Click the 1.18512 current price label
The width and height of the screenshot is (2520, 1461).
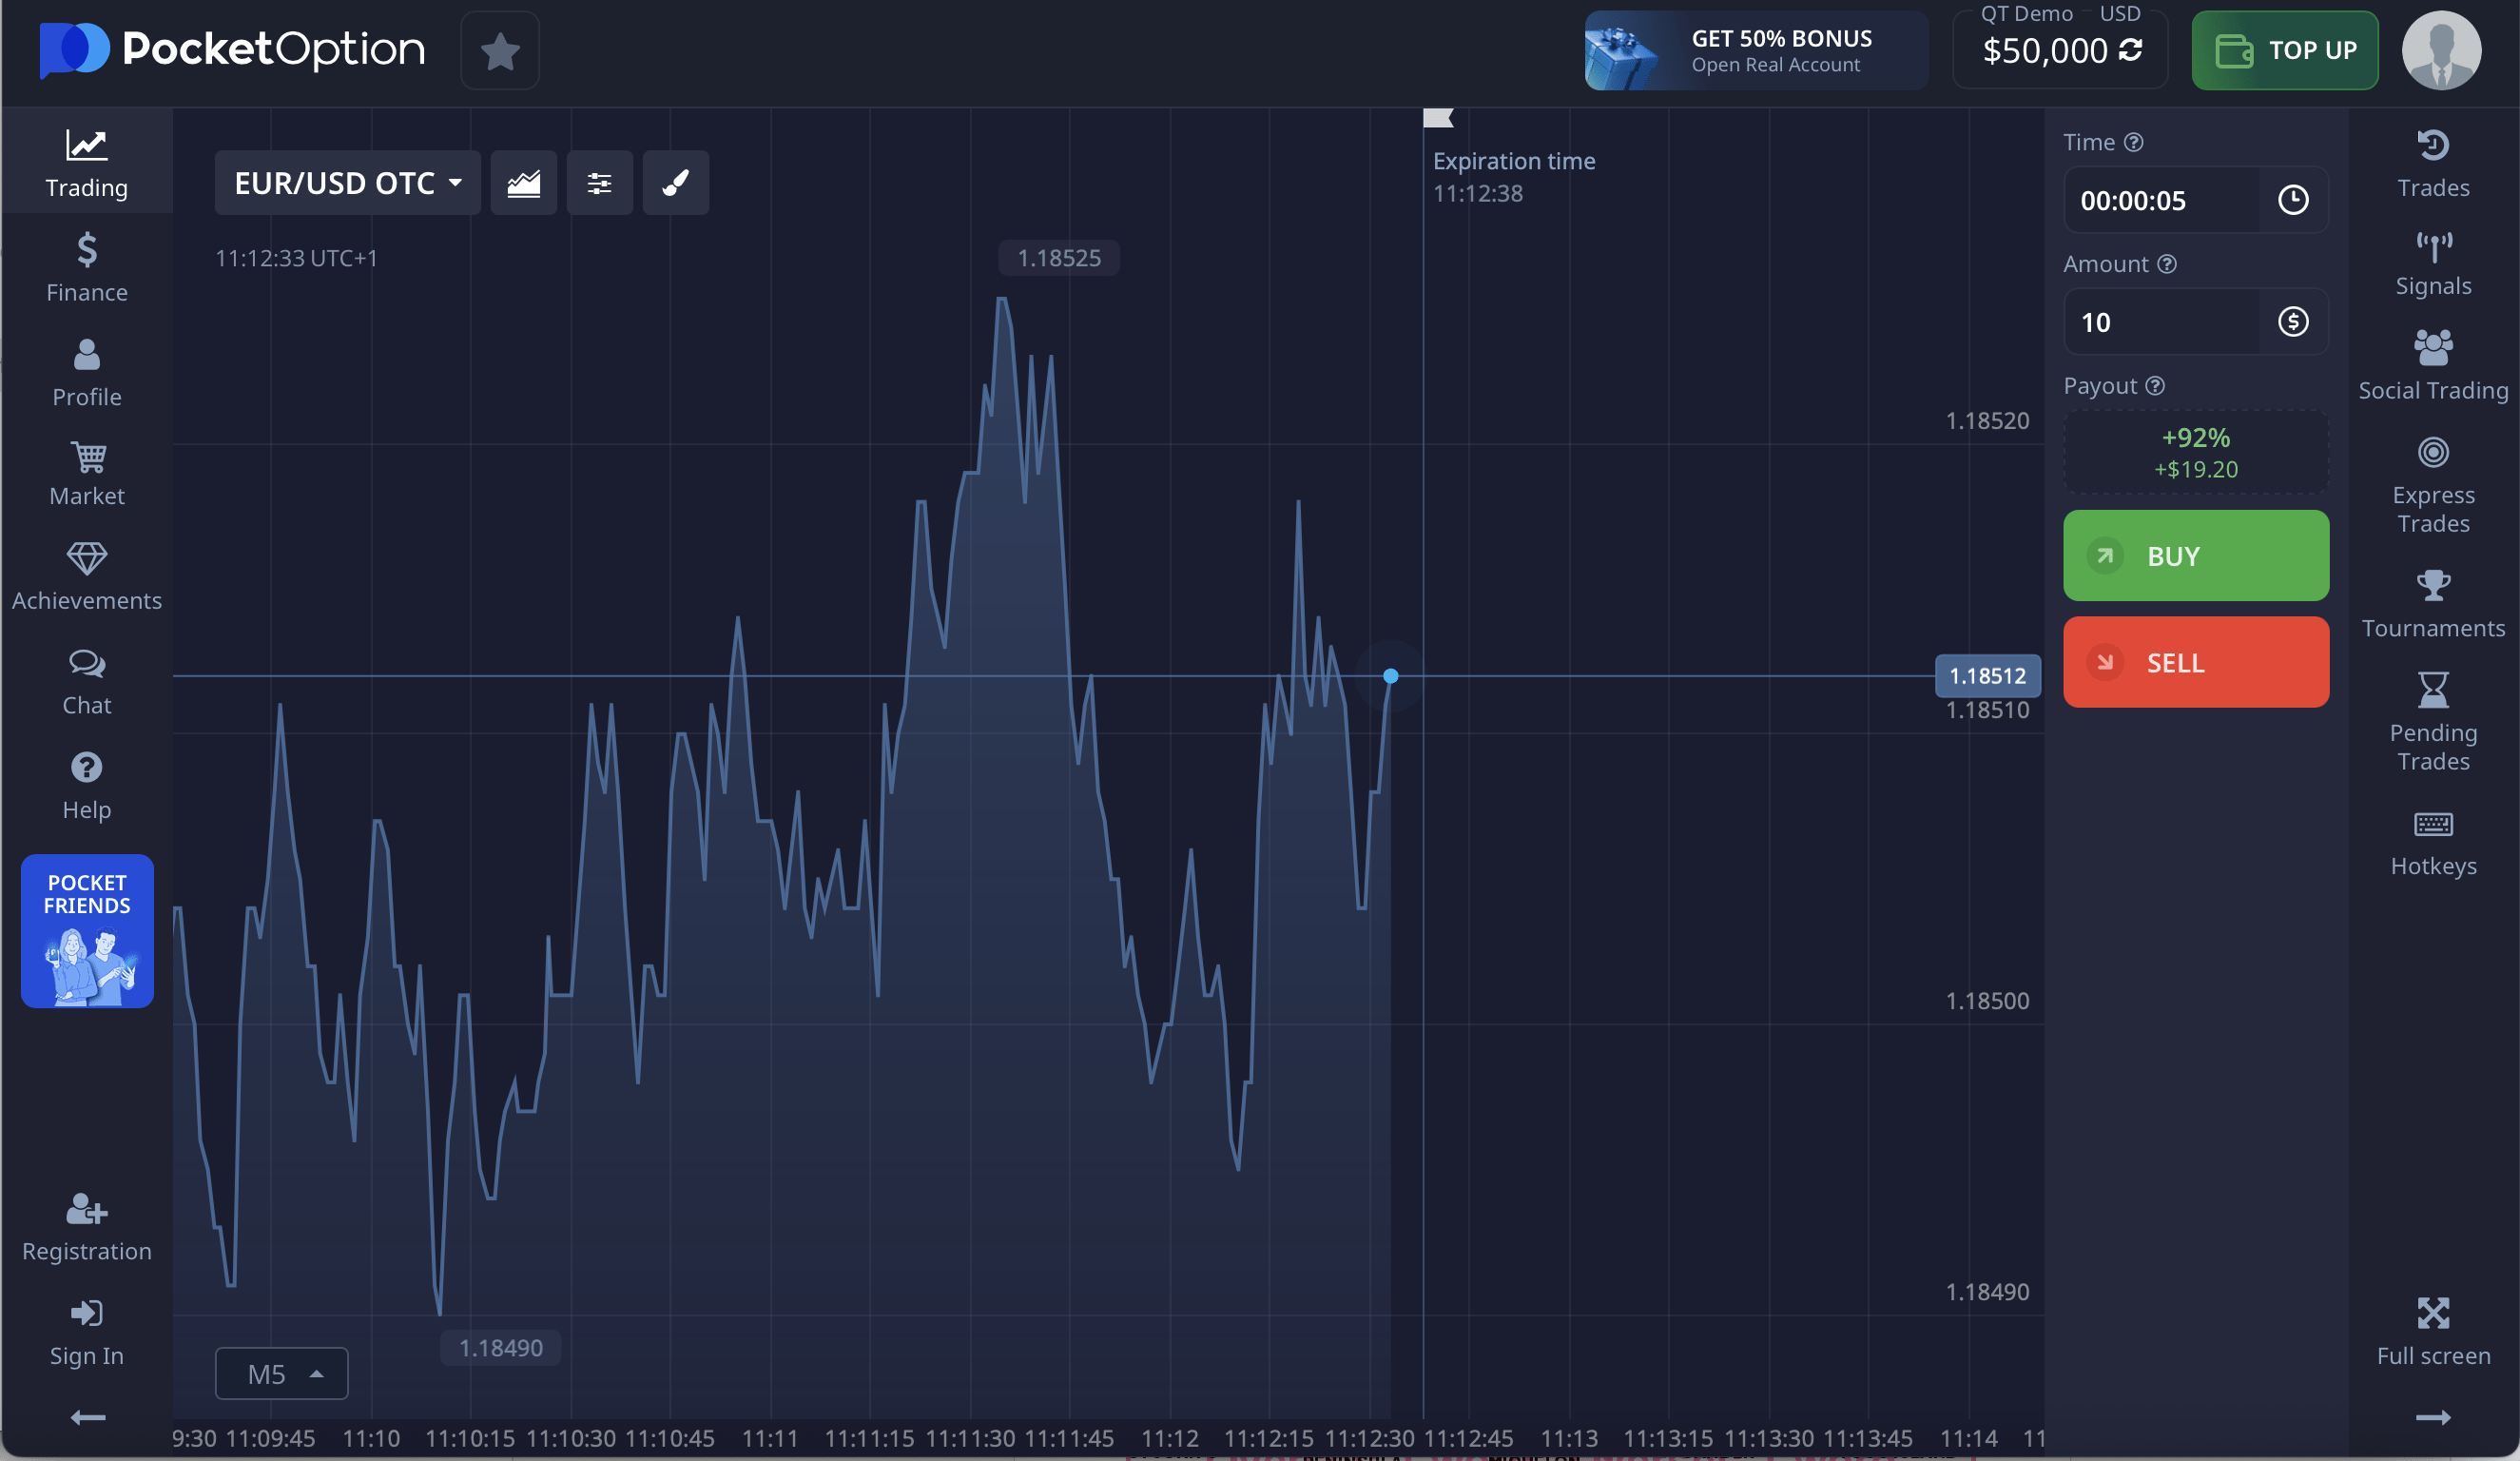pyautogui.click(x=1987, y=676)
